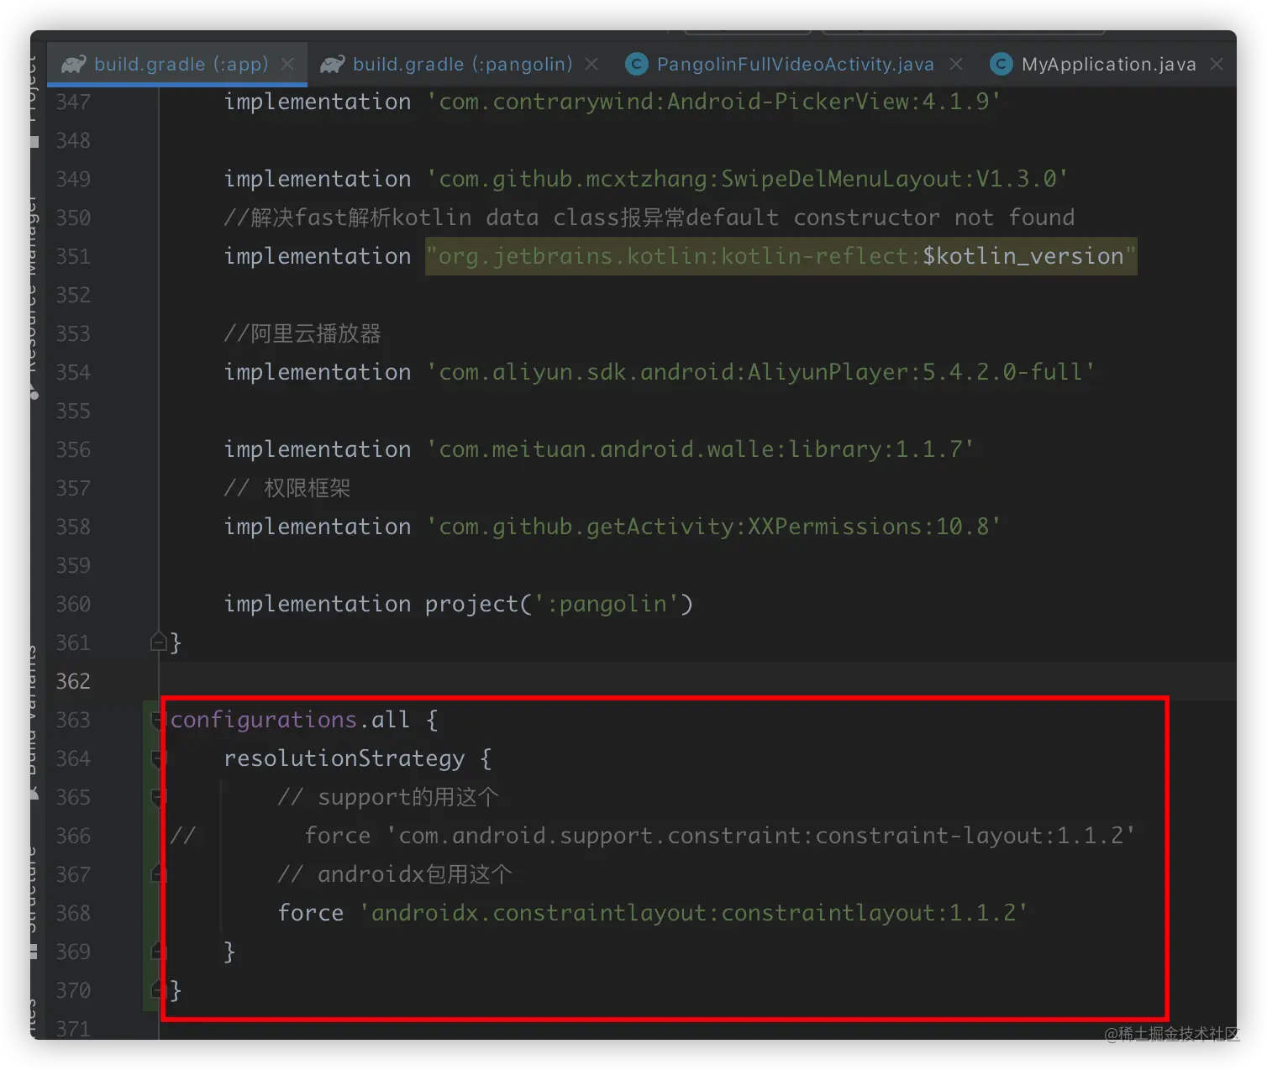1267x1070 pixels.
Task: Close the build.gradle (:app) tab
Action: pos(287,64)
